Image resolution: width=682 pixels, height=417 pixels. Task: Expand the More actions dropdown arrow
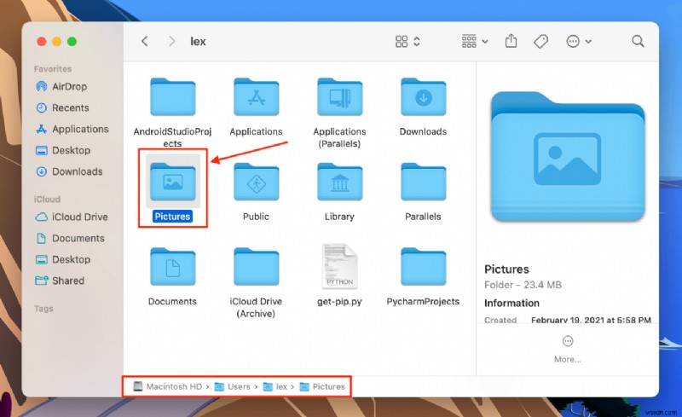click(x=588, y=42)
